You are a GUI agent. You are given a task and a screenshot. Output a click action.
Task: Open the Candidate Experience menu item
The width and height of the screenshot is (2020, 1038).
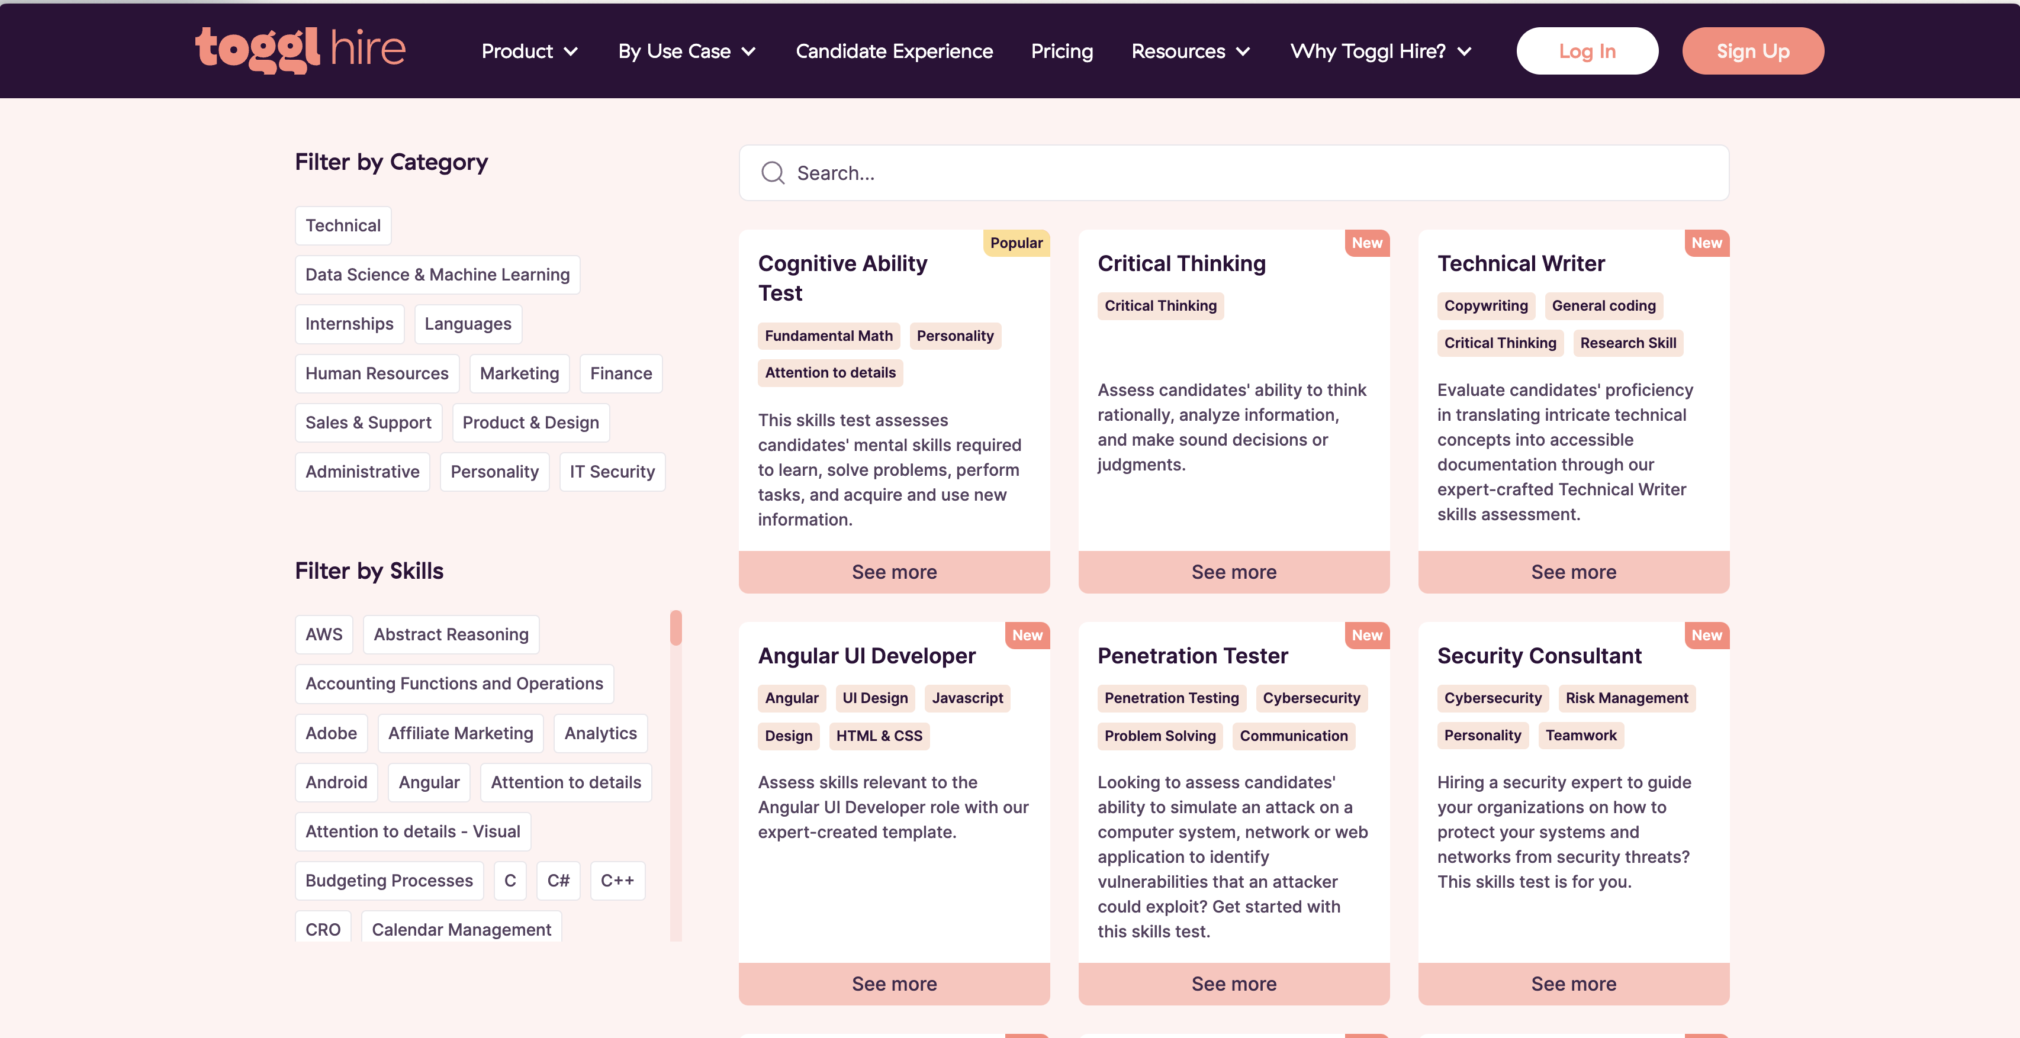pyautogui.click(x=895, y=50)
